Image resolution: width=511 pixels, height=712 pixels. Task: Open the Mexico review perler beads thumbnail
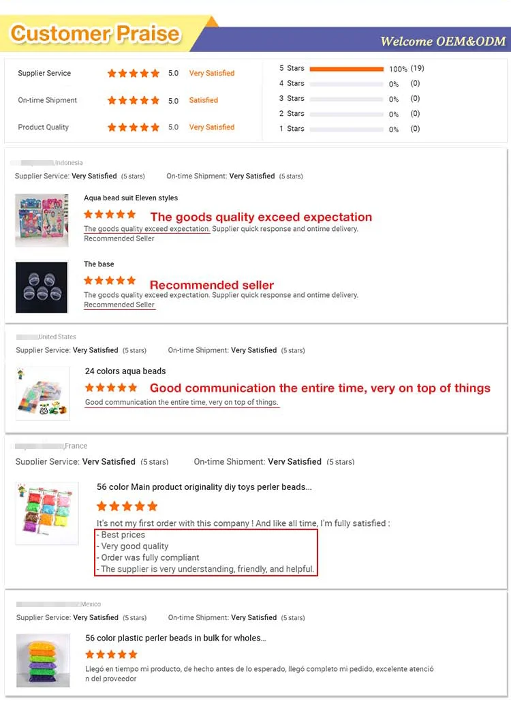(44, 660)
